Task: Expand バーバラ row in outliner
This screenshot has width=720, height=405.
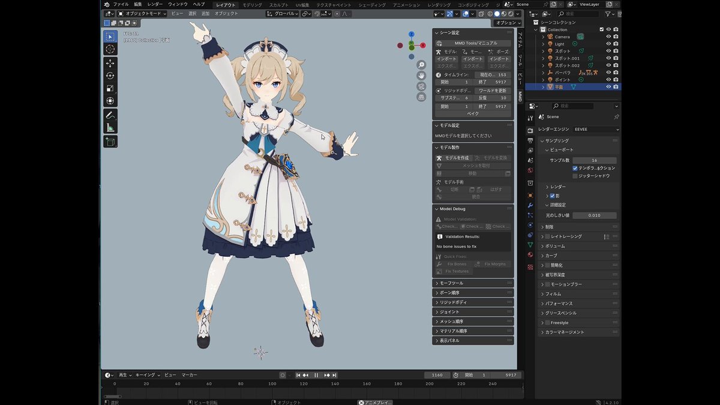Action: [543, 73]
